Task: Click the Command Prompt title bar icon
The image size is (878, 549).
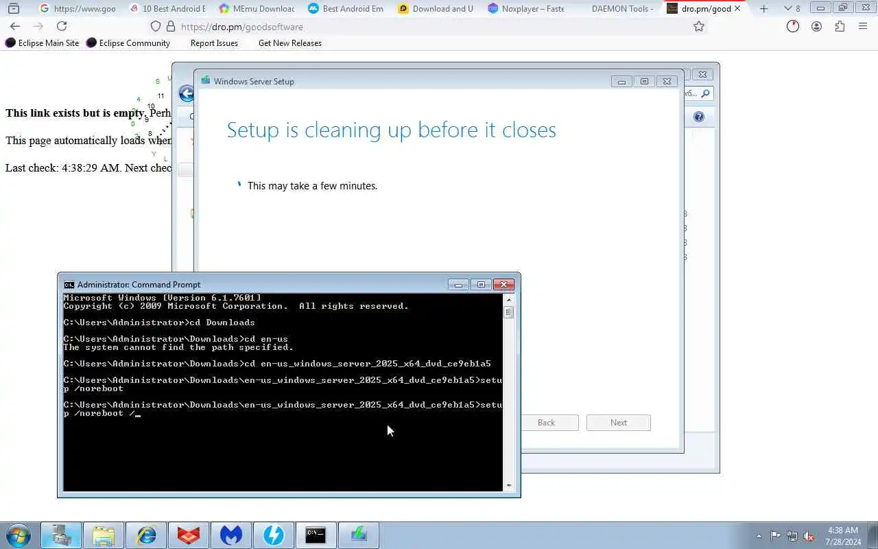Action: coord(69,285)
